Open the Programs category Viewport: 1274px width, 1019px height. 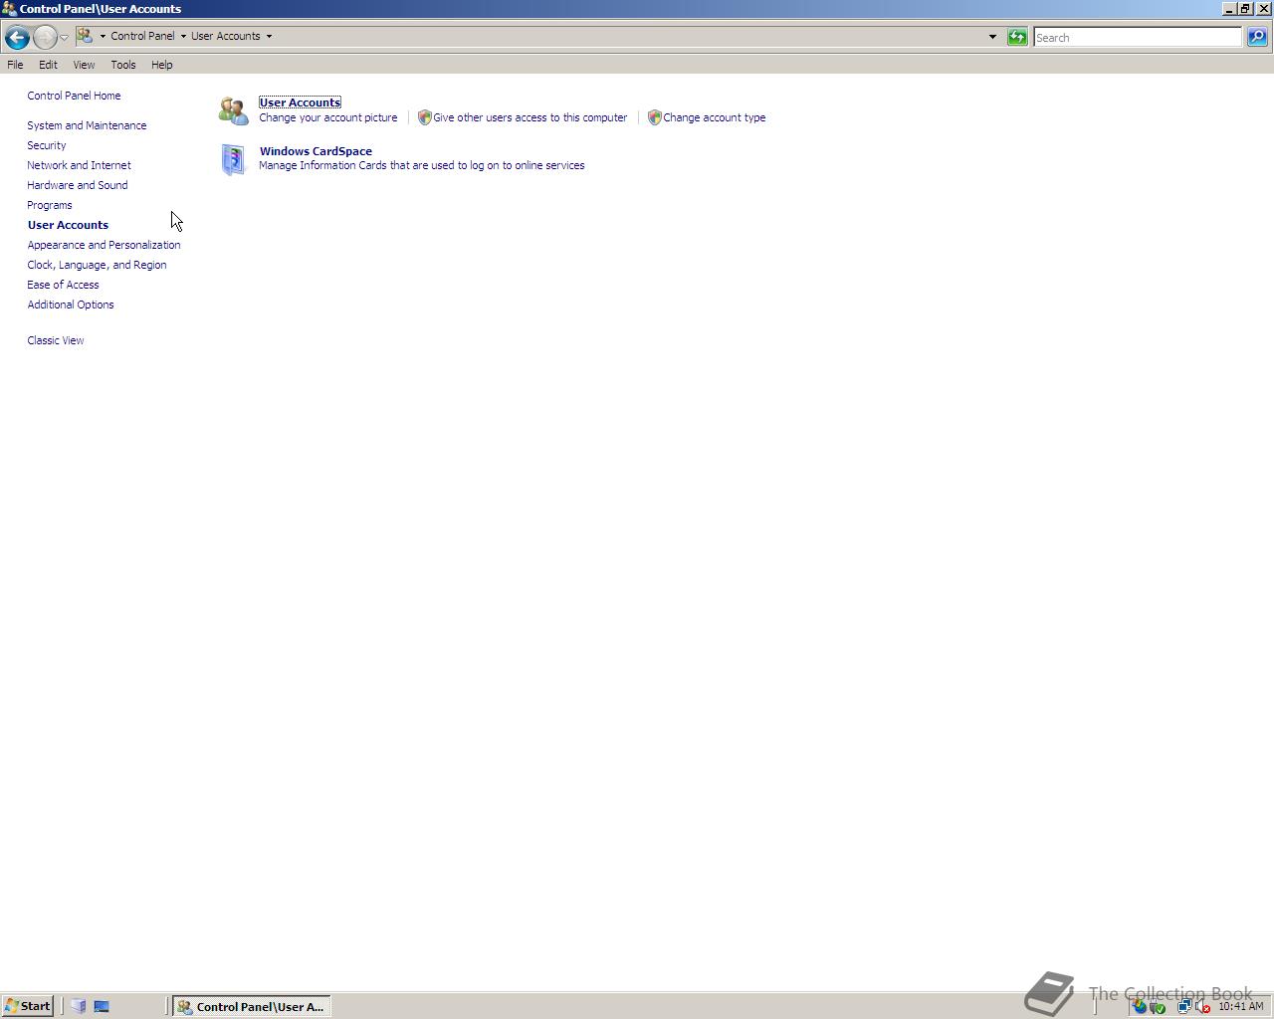coord(50,205)
